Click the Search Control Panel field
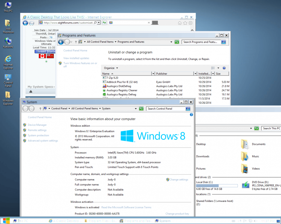Screen dimensions: 281x224 click(x=166, y=109)
